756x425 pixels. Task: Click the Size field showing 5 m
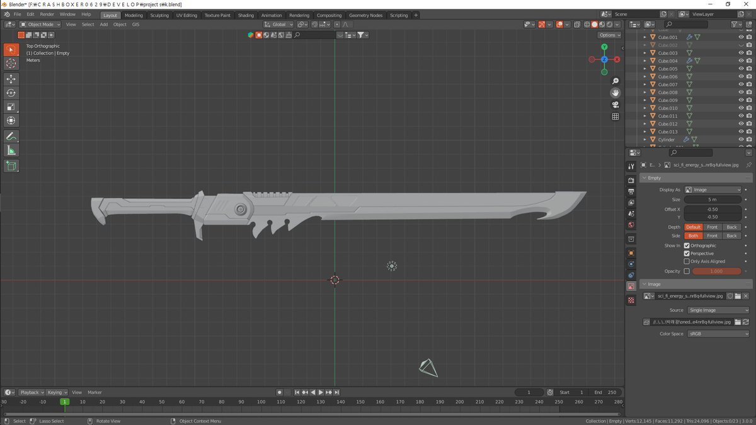pos(713,200)
